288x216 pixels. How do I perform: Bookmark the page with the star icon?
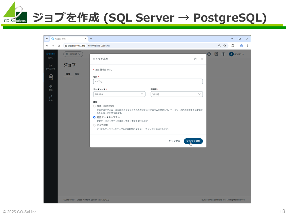pos(225,46)
